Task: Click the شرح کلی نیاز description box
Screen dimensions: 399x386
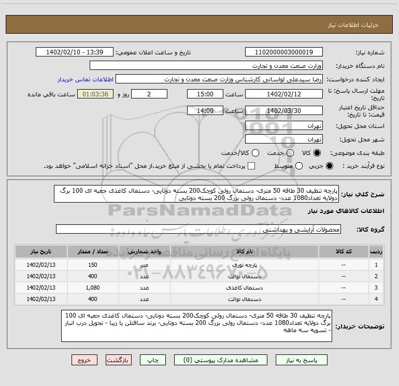Action: (x=196, y=194)
